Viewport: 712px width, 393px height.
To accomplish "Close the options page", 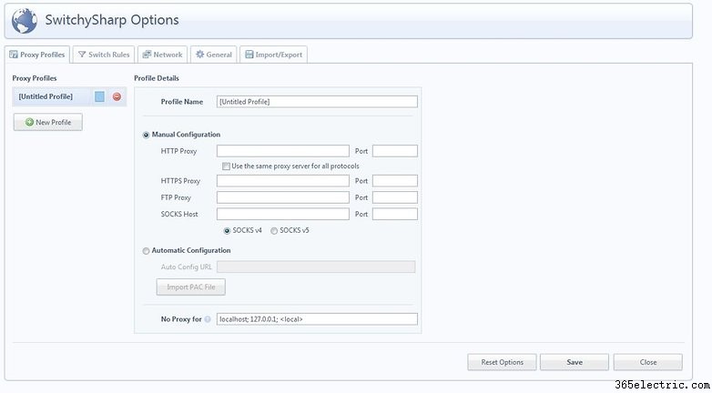I will tap(648, 362).
